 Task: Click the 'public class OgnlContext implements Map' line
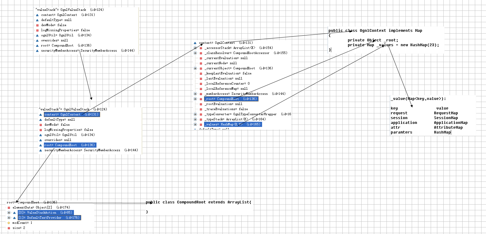point(375,31)
